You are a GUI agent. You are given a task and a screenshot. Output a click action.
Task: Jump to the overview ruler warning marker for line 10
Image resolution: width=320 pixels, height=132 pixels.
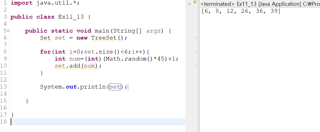pyautogui.click(x=195, y=66)
